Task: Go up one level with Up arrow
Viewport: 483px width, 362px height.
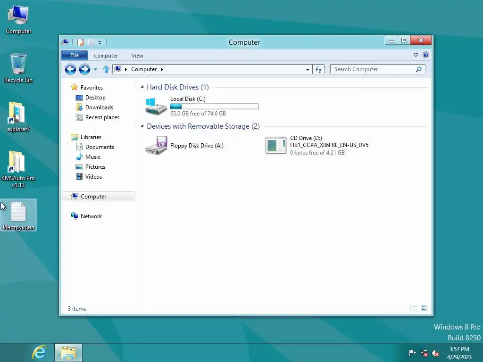Action: (x=106, y=69)
